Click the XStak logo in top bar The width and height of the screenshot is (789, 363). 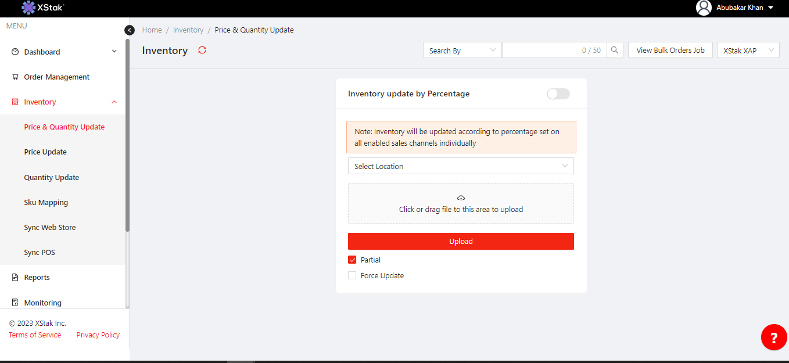[43, 8]
